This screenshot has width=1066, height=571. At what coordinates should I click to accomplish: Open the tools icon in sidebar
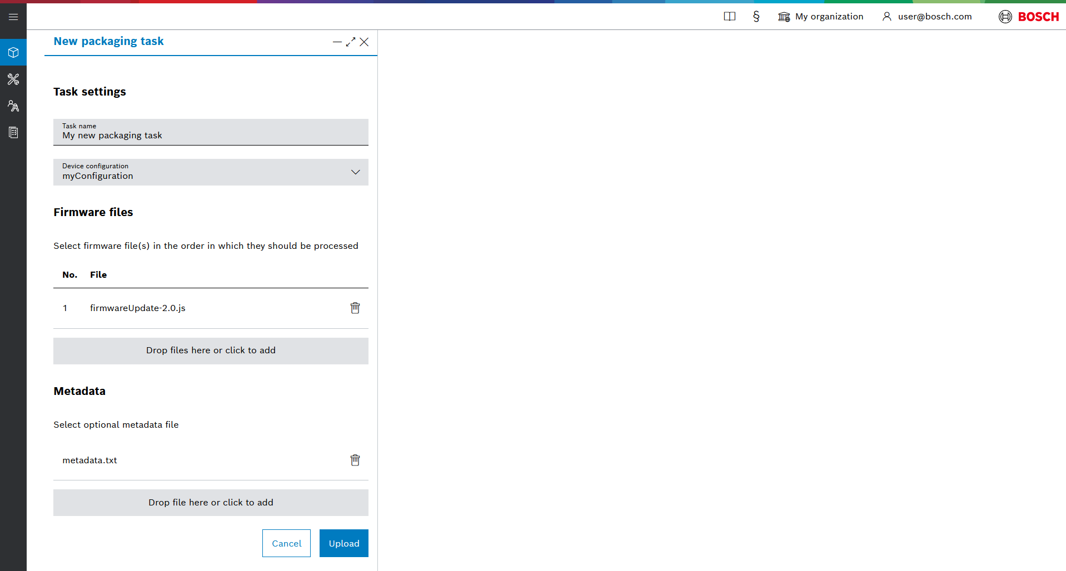[13, 79]
